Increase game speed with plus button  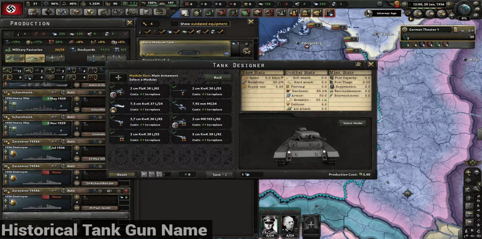[x=449, y=5]
